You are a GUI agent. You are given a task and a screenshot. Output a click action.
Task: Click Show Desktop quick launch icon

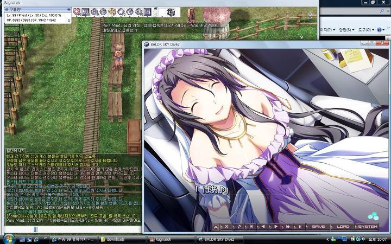coord(22,240)
